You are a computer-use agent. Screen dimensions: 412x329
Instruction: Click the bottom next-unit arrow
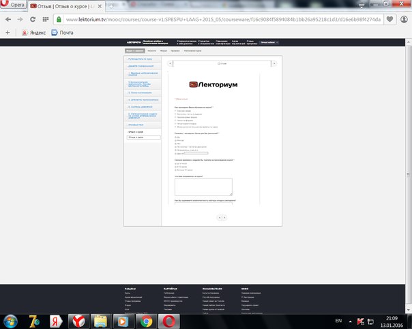tap(224, 217)
